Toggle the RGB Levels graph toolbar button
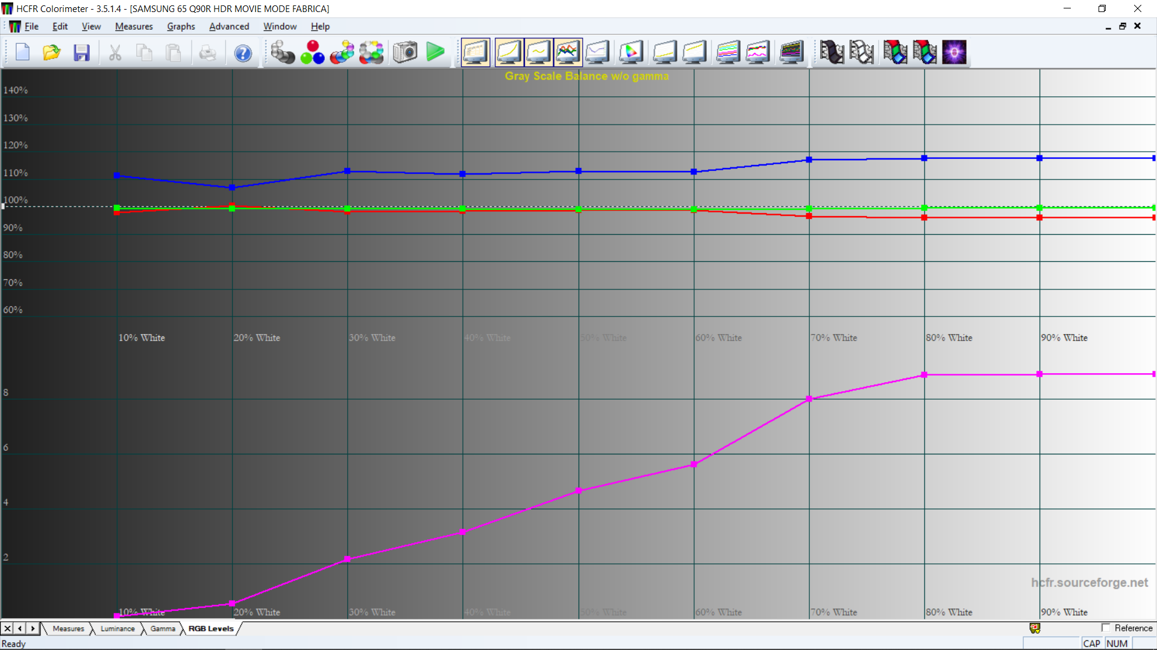Viewport: 1157px width, 650px height. pos(567,52)
